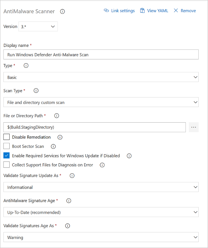Click the Disable Remediation label text

tap(32, 137)
